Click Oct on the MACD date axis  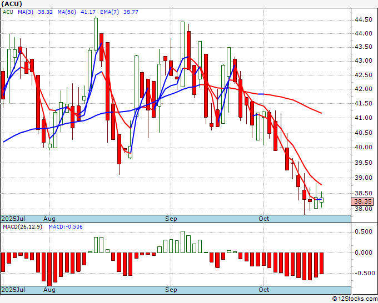click(x=263, y=290)
